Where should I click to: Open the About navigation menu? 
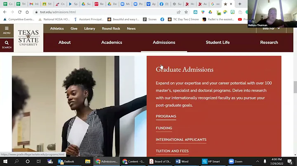[65, 42]
